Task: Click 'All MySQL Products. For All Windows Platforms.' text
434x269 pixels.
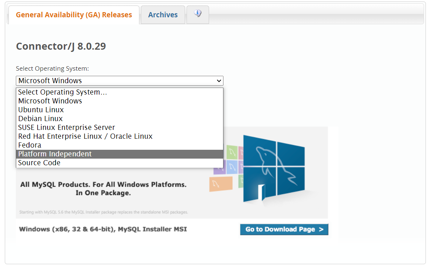Action: point(103,184)
